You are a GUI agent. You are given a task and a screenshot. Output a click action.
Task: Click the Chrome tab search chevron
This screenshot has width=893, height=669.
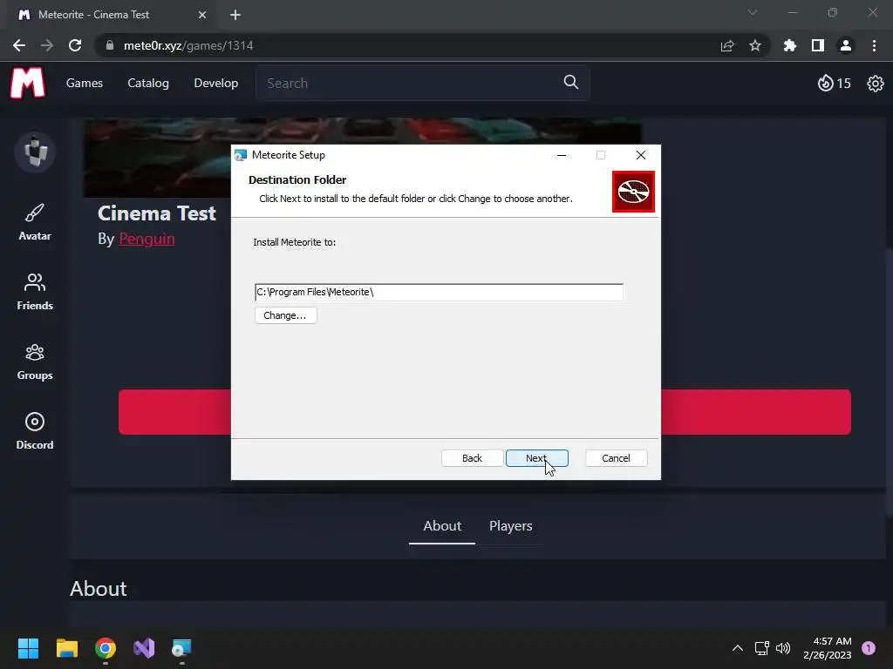click(x=753, y=12)
